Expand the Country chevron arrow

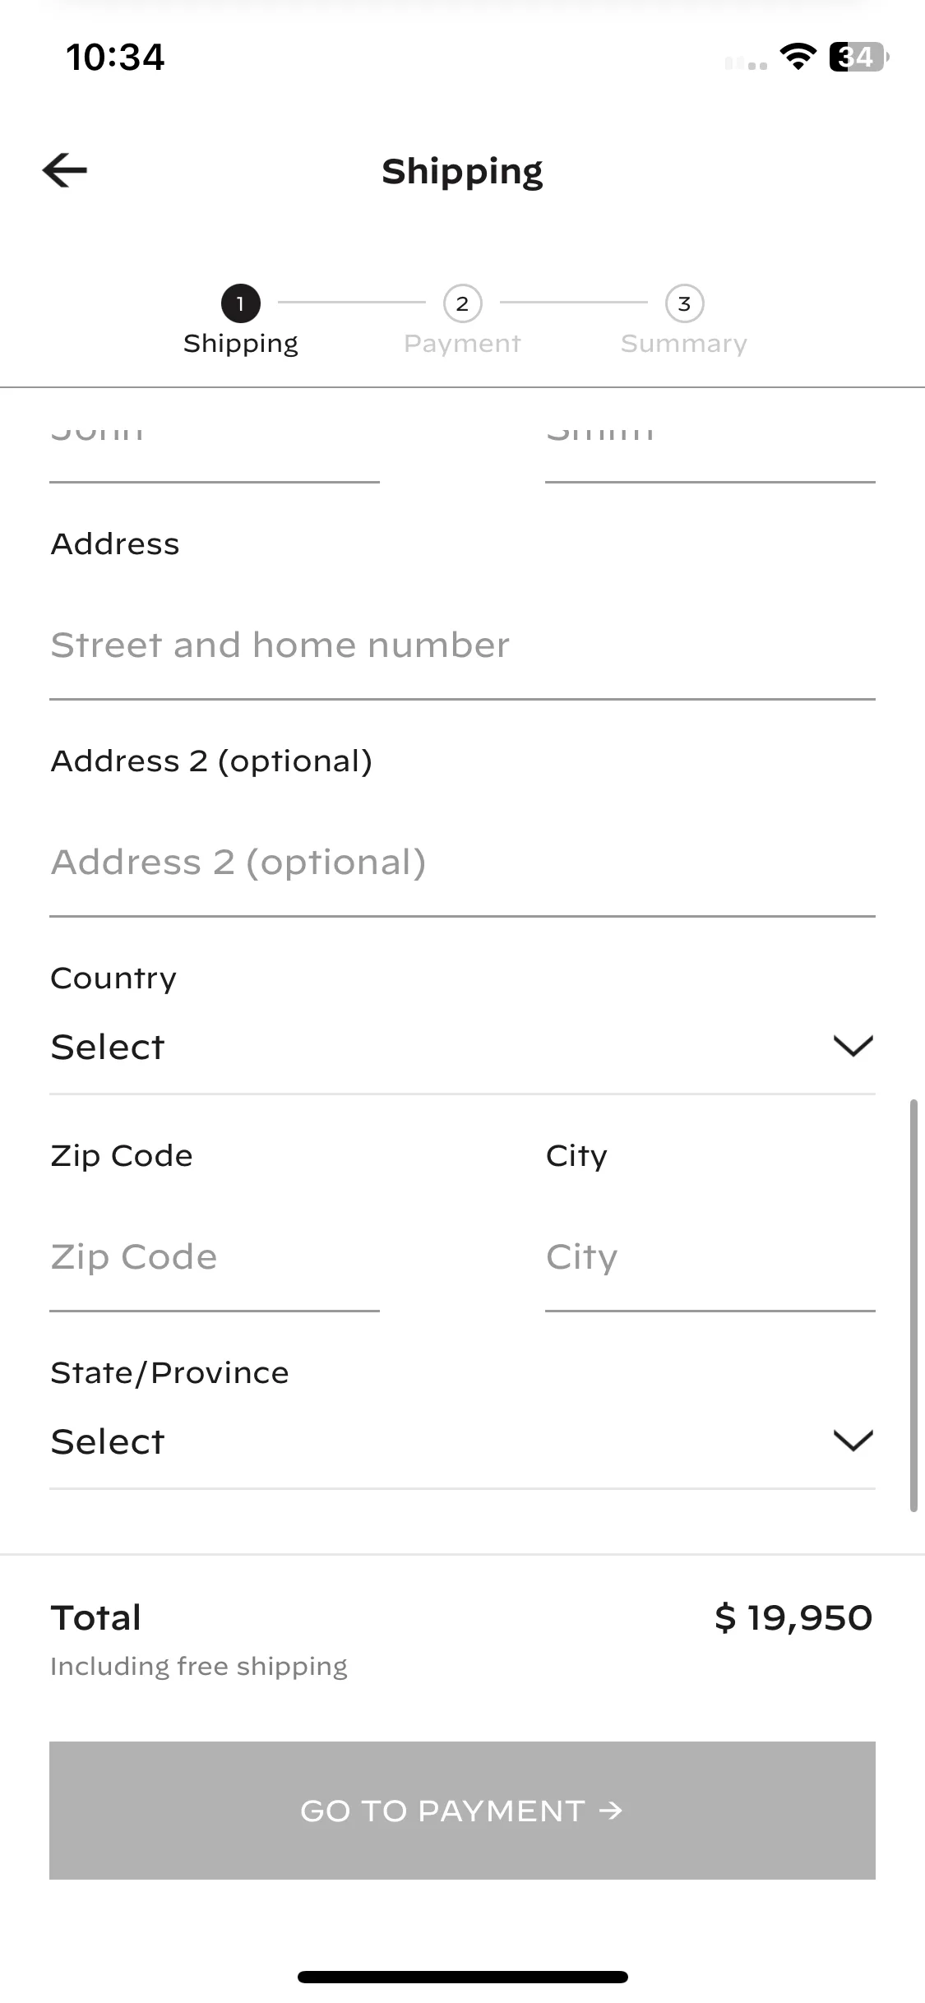pos(853,1046)
